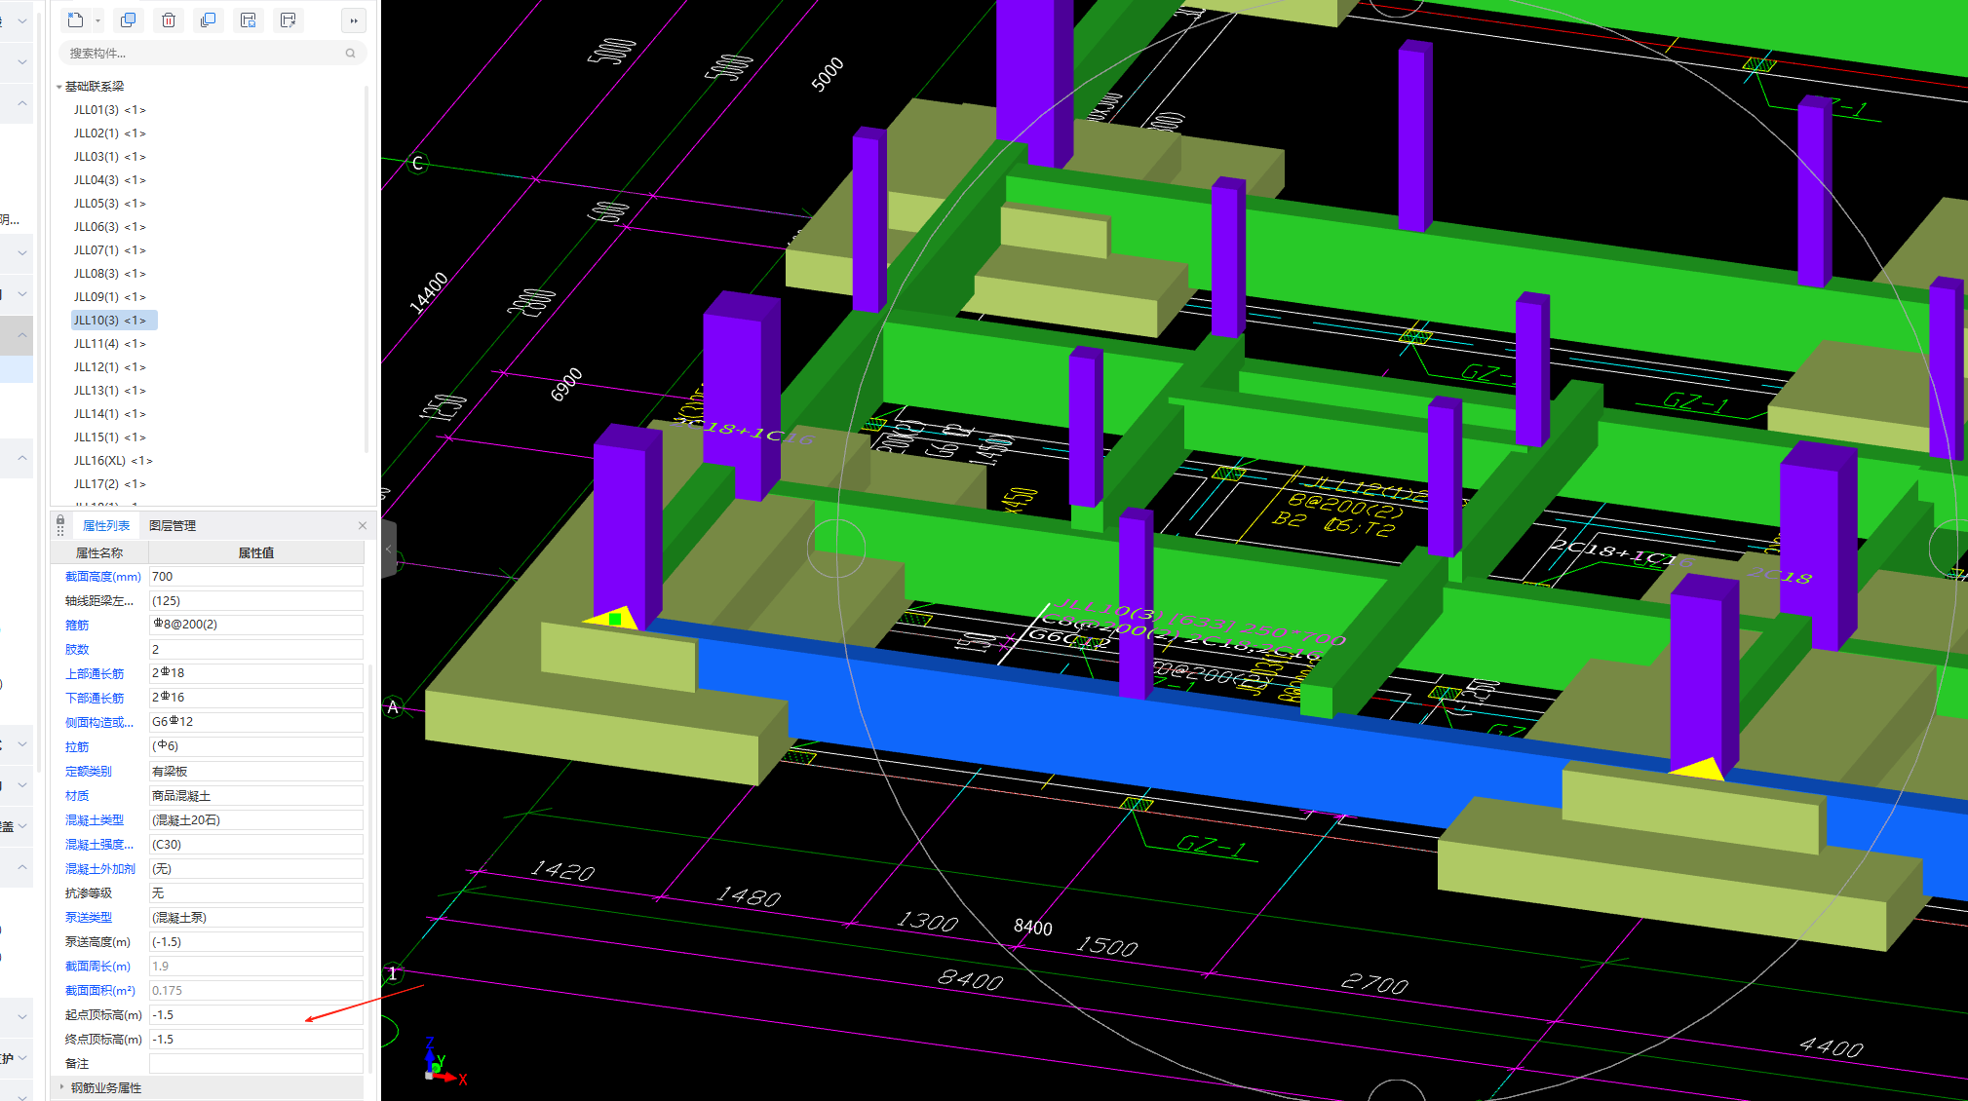Select JLL08(3) in component list

click(x=109, y=274)
